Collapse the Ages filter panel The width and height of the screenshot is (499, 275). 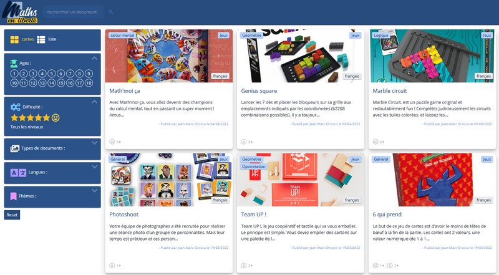click(x=95, y=58)
